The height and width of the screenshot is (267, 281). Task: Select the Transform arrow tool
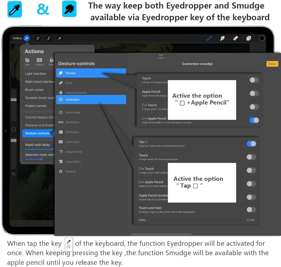[x=59, y=38]
